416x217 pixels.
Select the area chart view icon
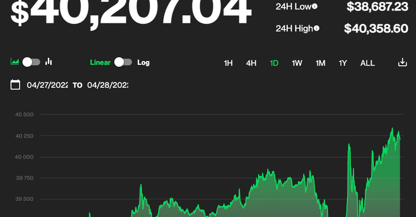15,62
